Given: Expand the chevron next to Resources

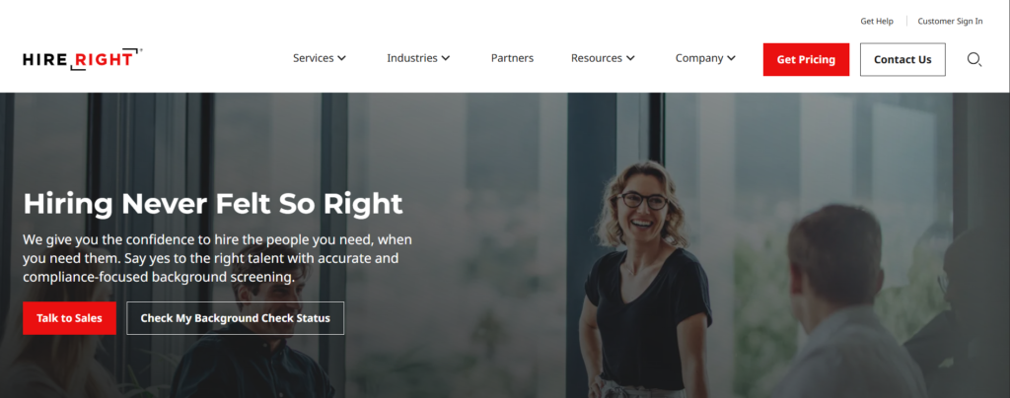Looking at the screenshot, I should [630, 58].
